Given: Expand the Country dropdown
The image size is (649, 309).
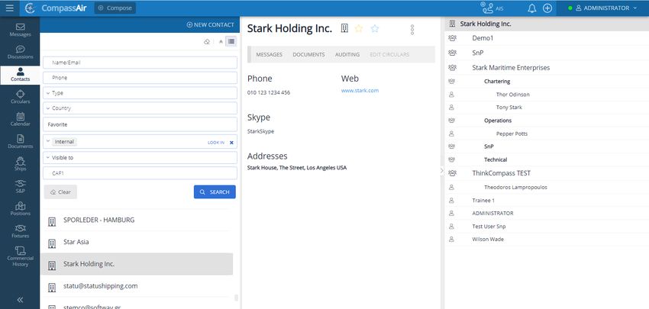Looking at the screenshot, I should click(x=140, y=108).
